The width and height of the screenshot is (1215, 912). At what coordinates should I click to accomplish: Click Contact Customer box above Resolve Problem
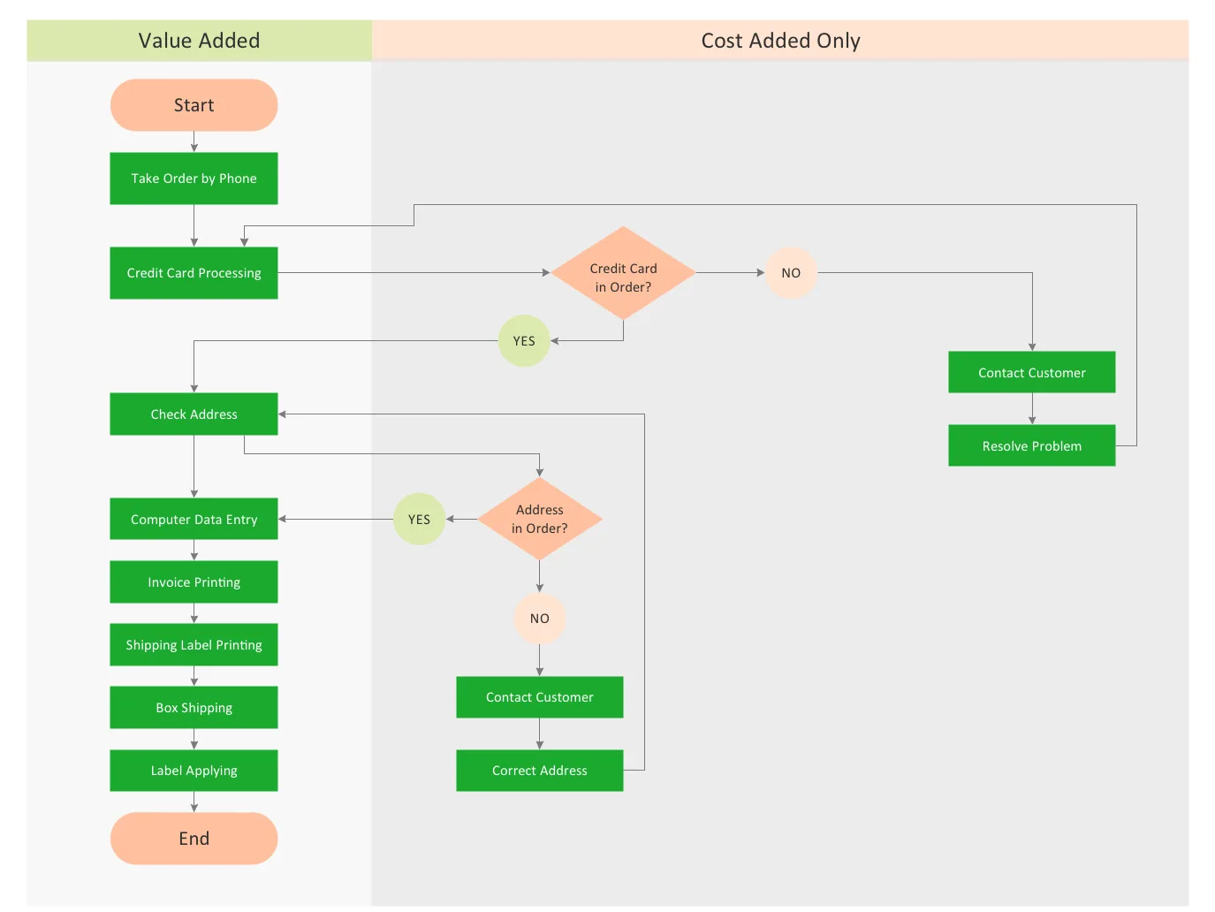coord(1031,373)
